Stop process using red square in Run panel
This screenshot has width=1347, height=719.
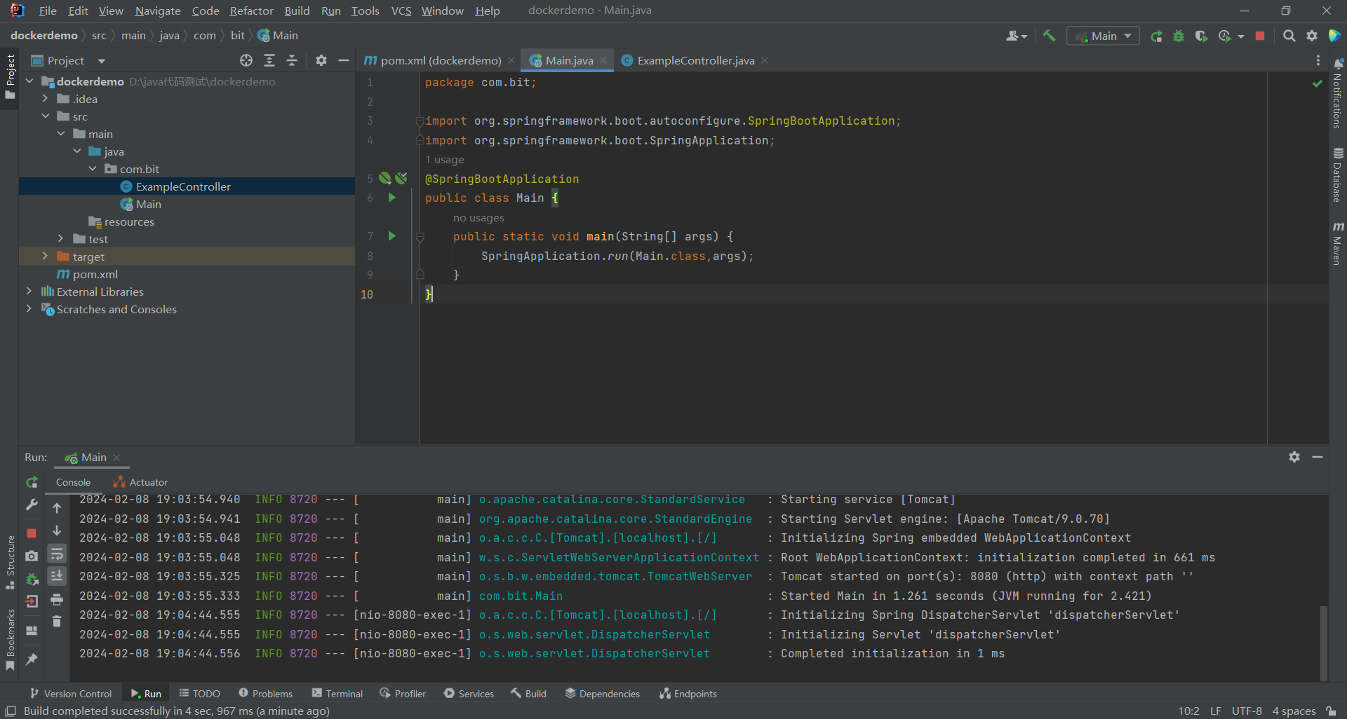[32, 533]
